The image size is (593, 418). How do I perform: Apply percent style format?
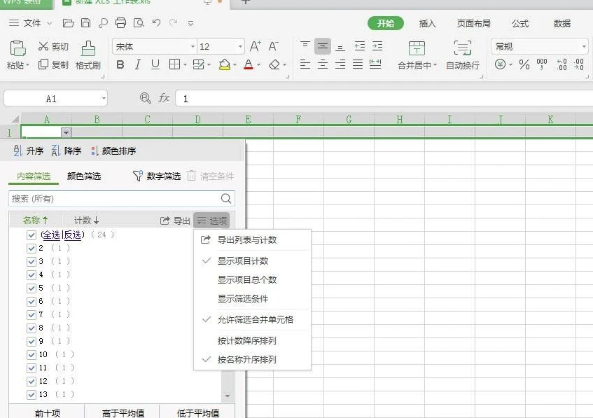[x=524, y=64]
